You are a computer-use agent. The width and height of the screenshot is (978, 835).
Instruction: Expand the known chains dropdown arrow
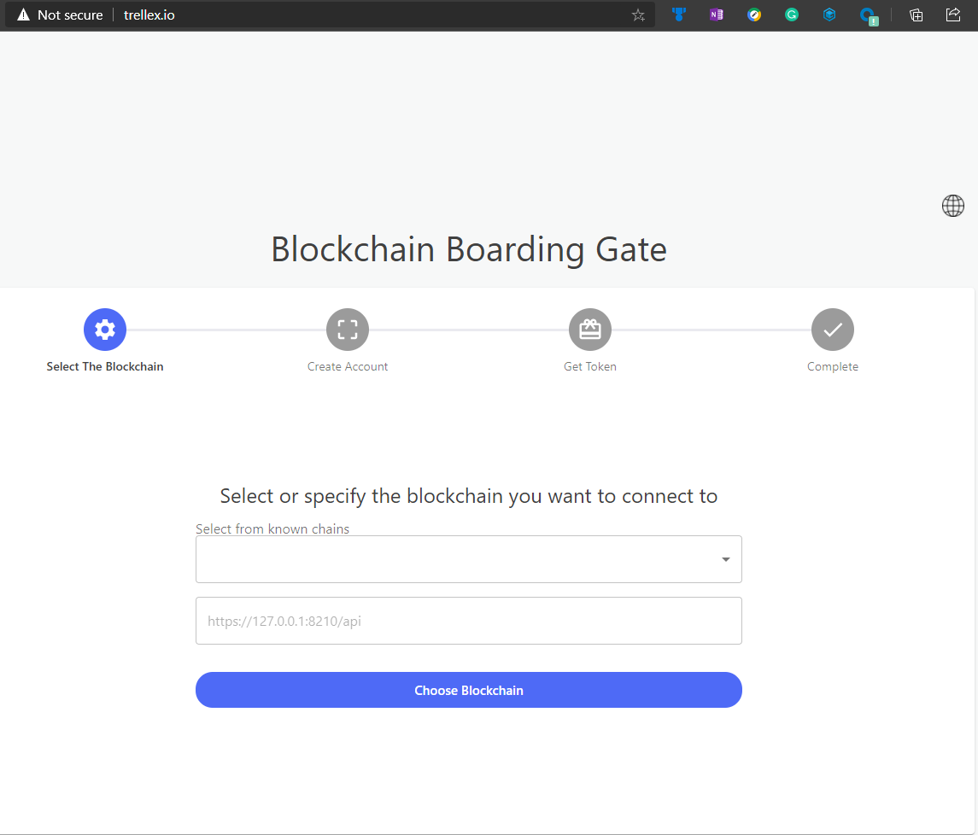[725, 560]
